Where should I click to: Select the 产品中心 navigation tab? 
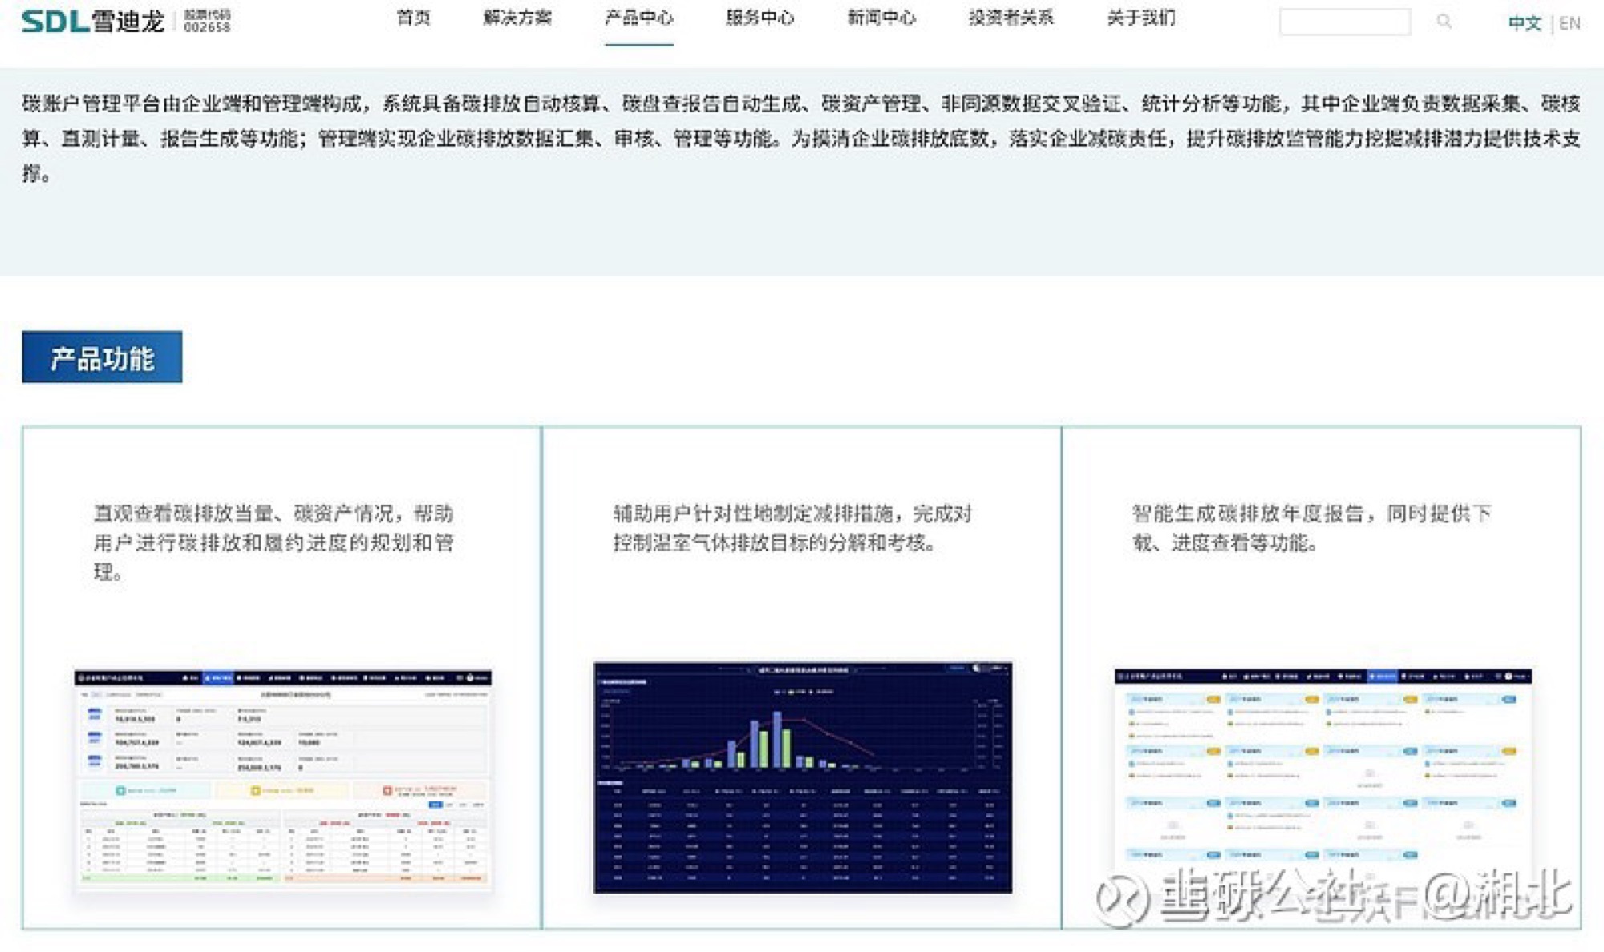[x=639, y=18]
